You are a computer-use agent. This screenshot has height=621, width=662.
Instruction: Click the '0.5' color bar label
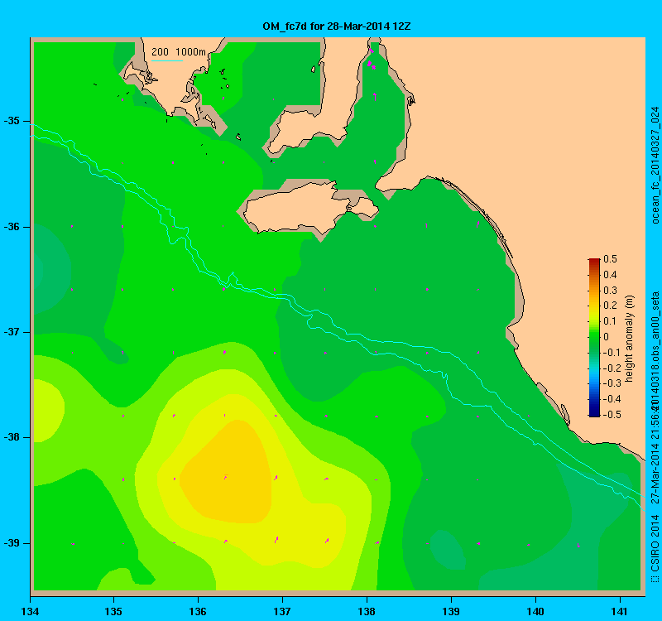[x=610, y=259]
